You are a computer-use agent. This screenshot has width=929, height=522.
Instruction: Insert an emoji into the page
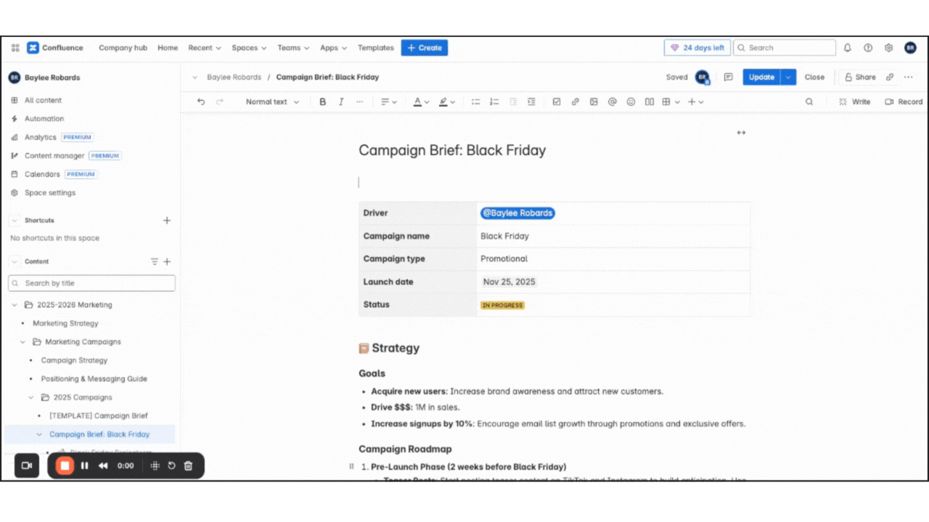coord(631,101)
